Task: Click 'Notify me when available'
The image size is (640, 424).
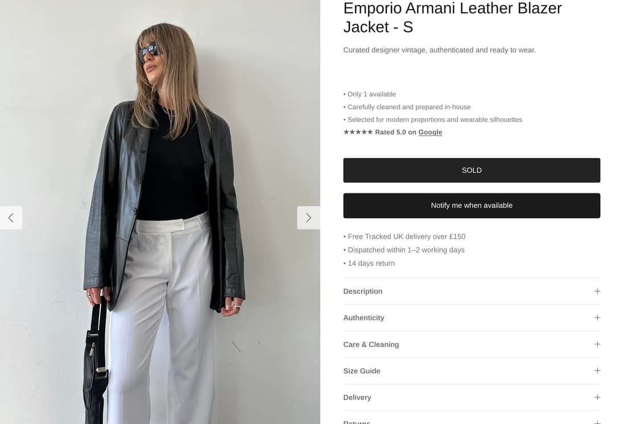Action: point(472,205)
